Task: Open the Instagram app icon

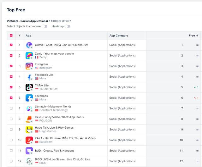Action: click(29, 66)
